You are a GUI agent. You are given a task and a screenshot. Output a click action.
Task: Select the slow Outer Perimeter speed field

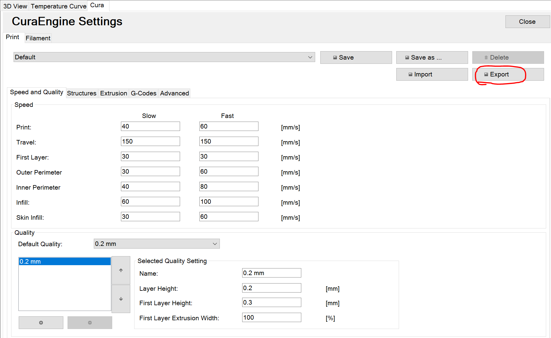coord(150,172)
